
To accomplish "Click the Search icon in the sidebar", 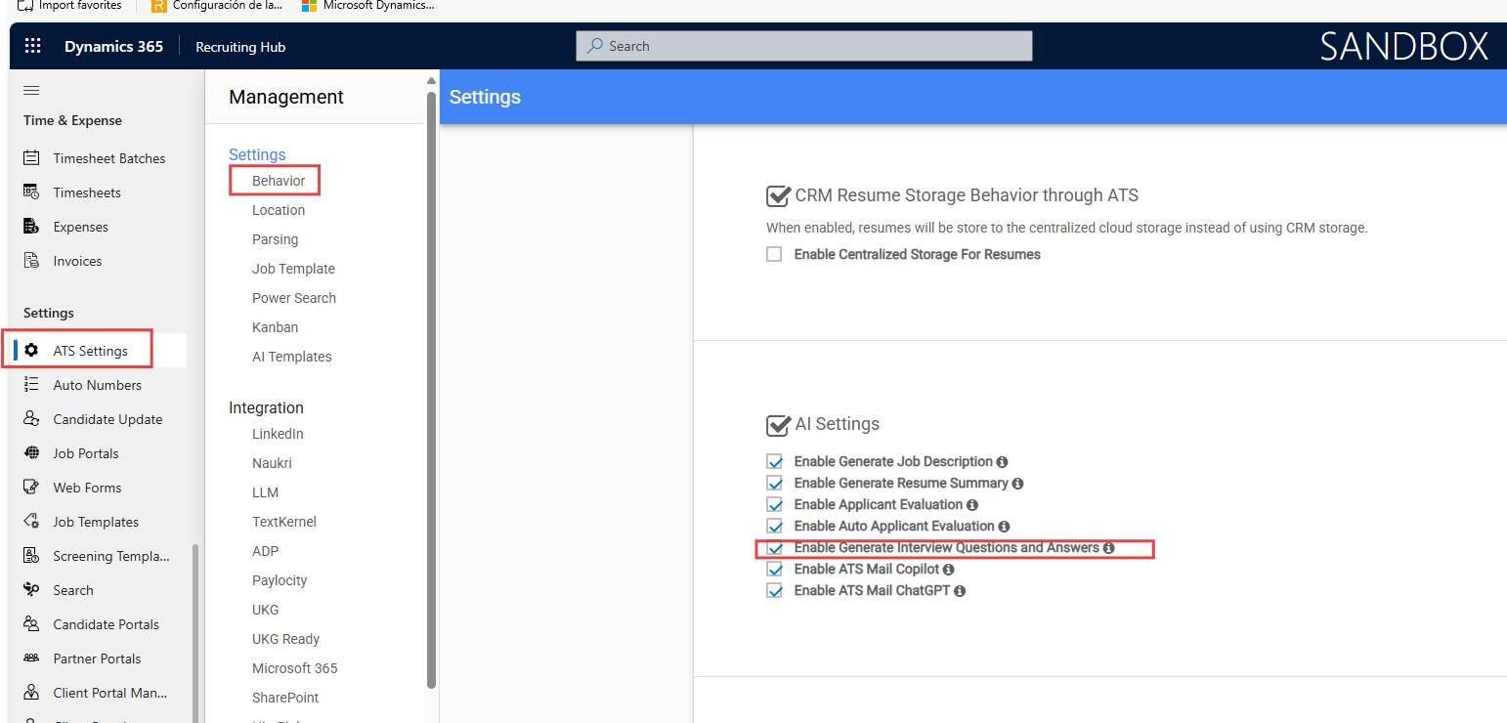I will pyautogui.click(x=31, y=590).
